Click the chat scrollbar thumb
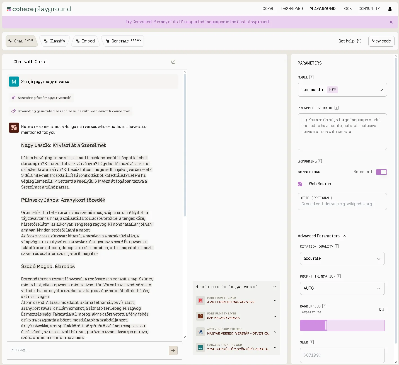This screenshot has width=399, height=365. [x=185, y=145]
